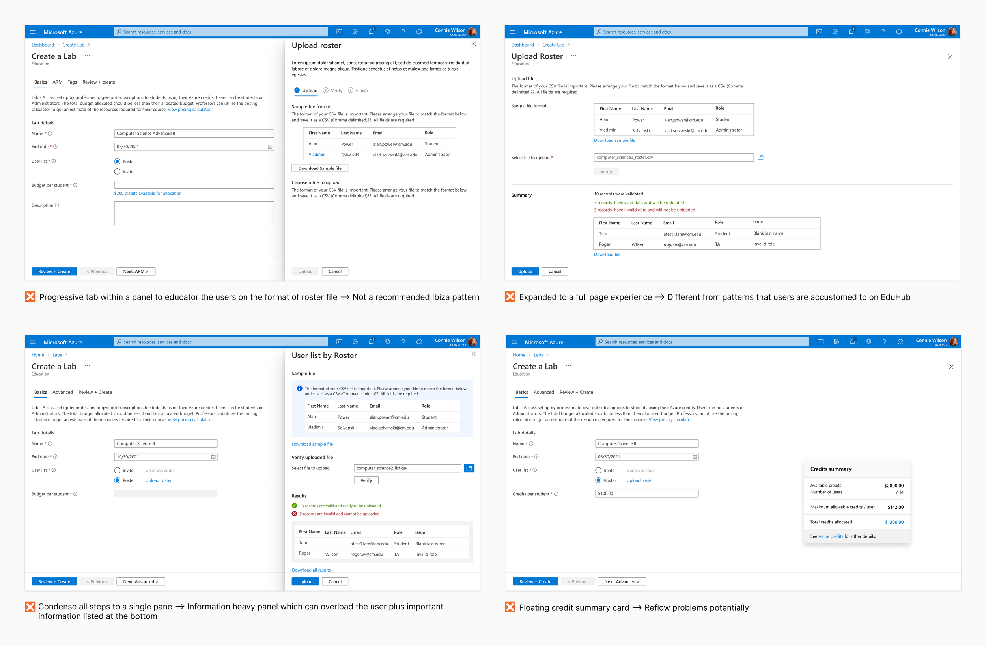This screenshot has height=646, width=986.
Task: Click folder browse icon beside computer_science2_roster.csv
Action: (x=760, y=157)
